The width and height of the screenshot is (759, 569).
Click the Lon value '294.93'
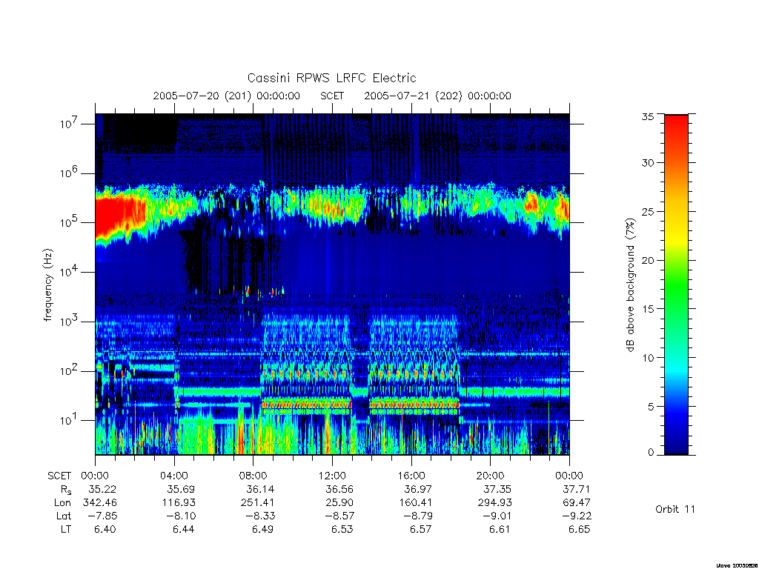coord(494,502)
